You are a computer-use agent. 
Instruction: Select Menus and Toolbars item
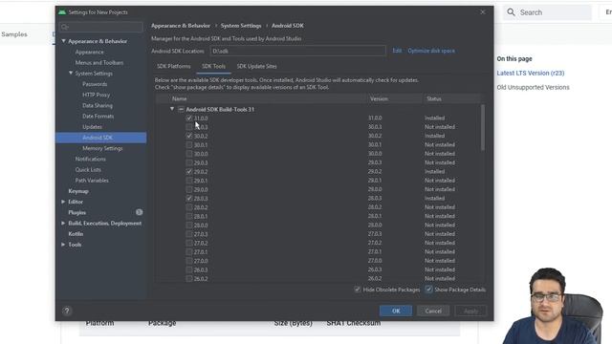pos(99,62)
